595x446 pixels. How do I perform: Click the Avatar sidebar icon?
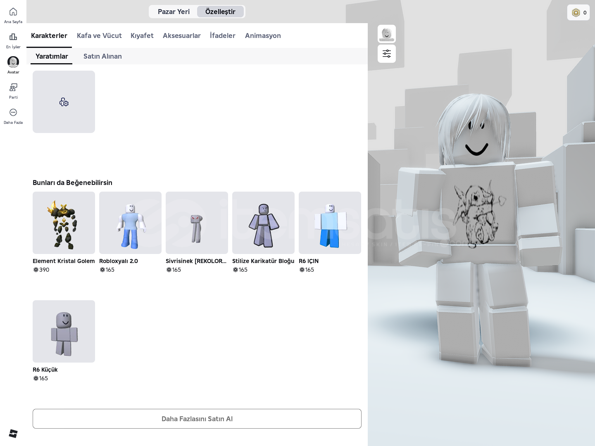(13, 62)
